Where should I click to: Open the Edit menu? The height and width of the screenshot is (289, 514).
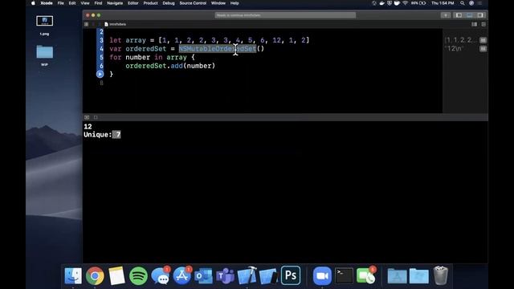72,3
